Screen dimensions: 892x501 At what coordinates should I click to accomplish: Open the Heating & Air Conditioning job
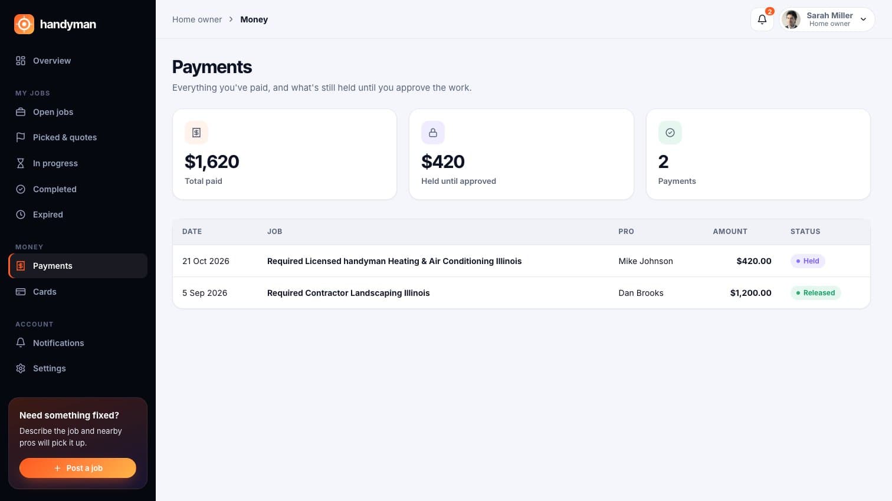click(394, 261)
